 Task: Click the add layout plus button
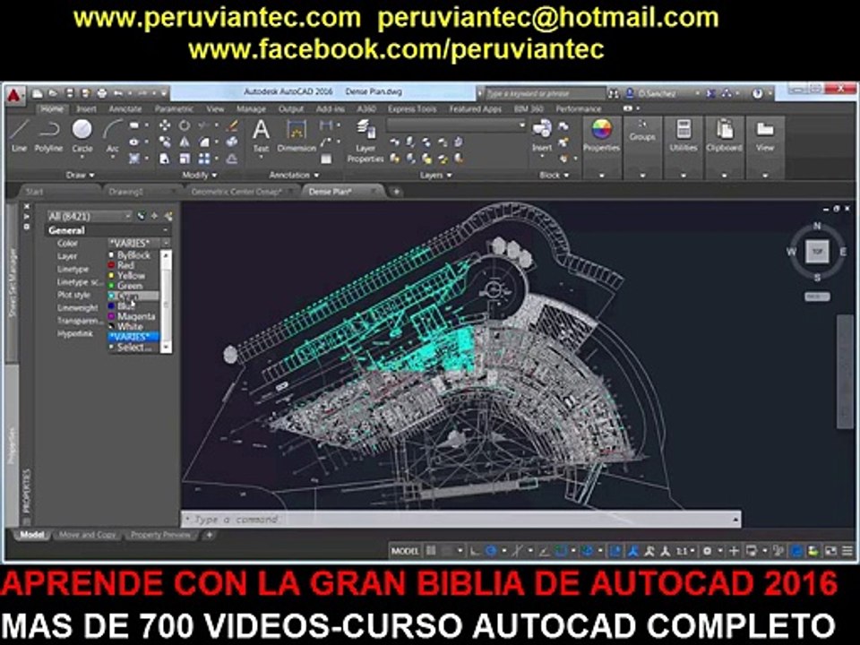tap(209, 535)
